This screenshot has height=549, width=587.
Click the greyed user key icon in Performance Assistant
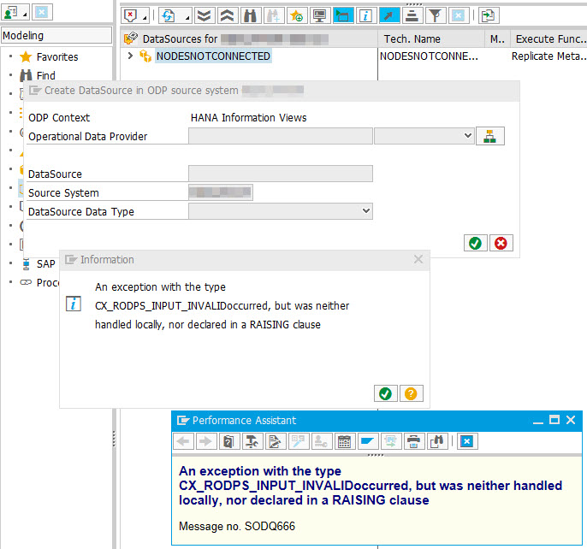(321, 441)
